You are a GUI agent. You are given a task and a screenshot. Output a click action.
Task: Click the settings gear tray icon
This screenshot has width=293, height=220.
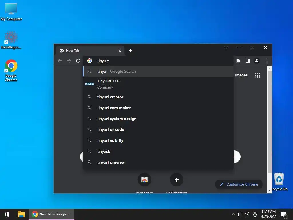pyautogui.click(x=255, y=214)
